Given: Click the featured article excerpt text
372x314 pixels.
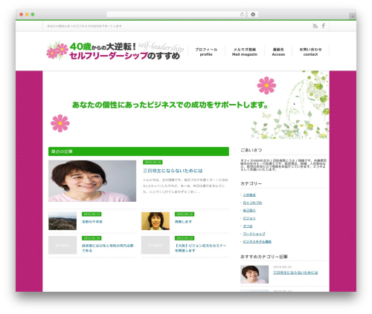Looking at the screenshot, I should 185,186.
